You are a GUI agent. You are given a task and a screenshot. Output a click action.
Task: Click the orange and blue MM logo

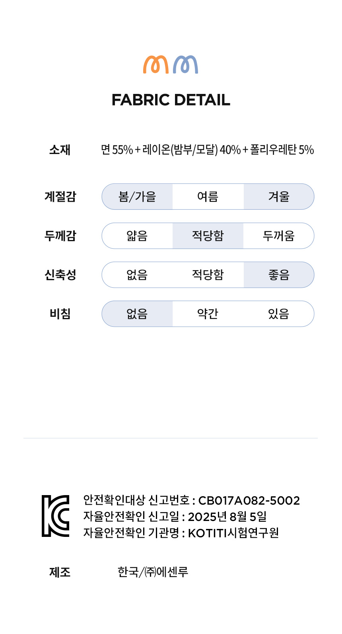[171, 64]
